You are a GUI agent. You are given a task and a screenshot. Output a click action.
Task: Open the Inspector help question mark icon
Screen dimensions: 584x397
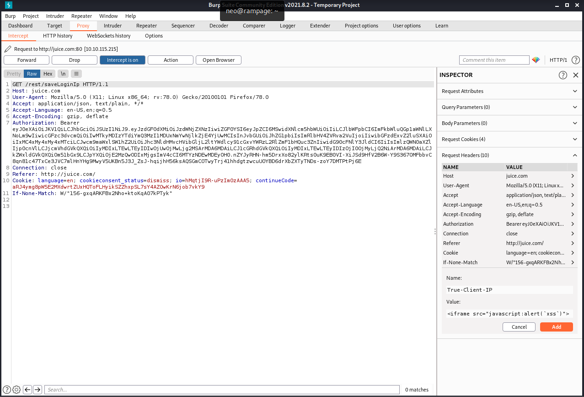coord(563,75)
